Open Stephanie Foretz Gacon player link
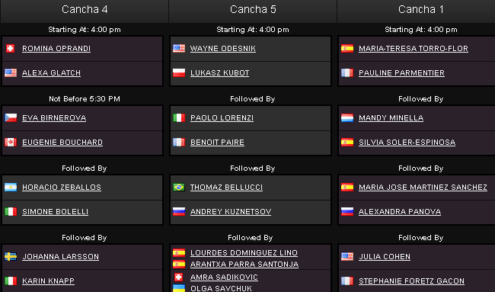The image size is (495, 292). point(411,281)
